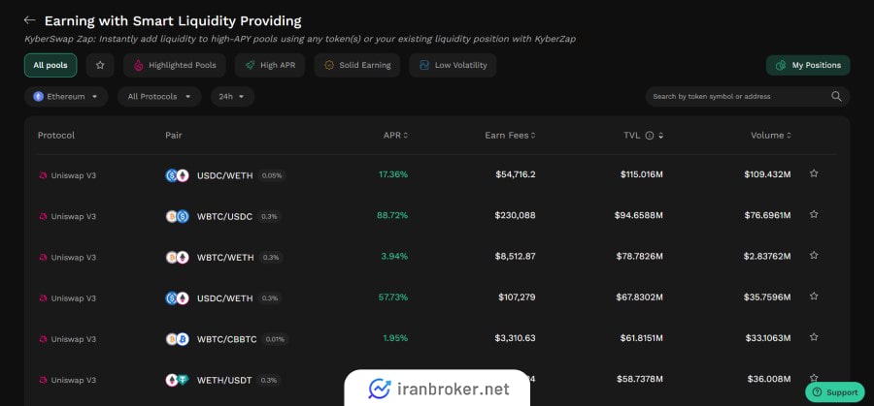
Task: Show favorite pools via star filter
Action: (99, 65)
